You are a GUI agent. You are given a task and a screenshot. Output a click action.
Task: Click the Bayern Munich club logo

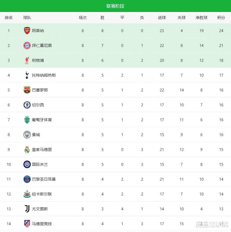point(27,46)
